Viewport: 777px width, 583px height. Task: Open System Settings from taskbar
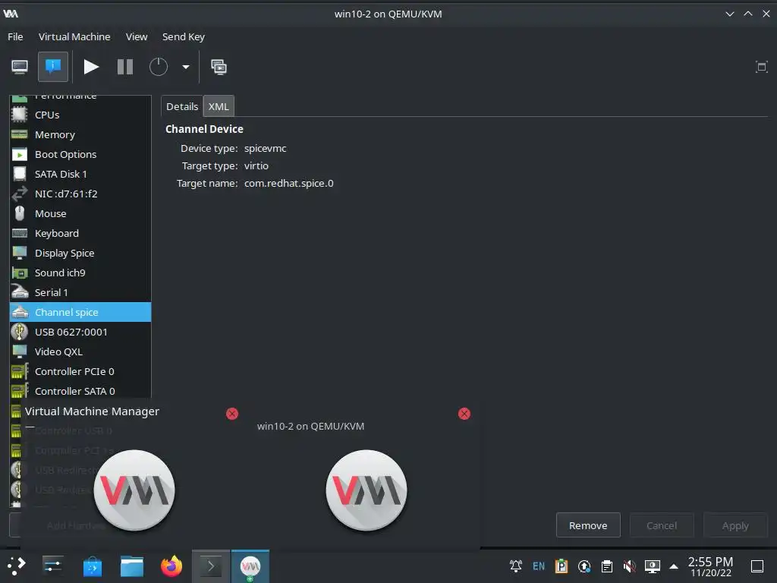pos(52,566)
